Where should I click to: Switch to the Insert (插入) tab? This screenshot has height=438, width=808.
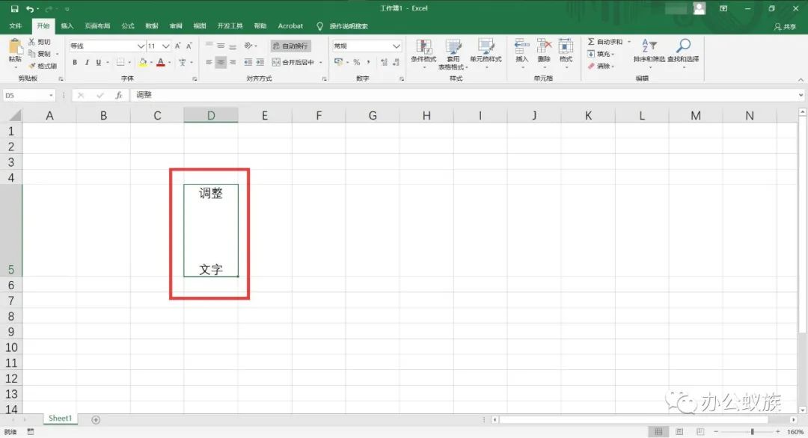click(x=67, y=25)
